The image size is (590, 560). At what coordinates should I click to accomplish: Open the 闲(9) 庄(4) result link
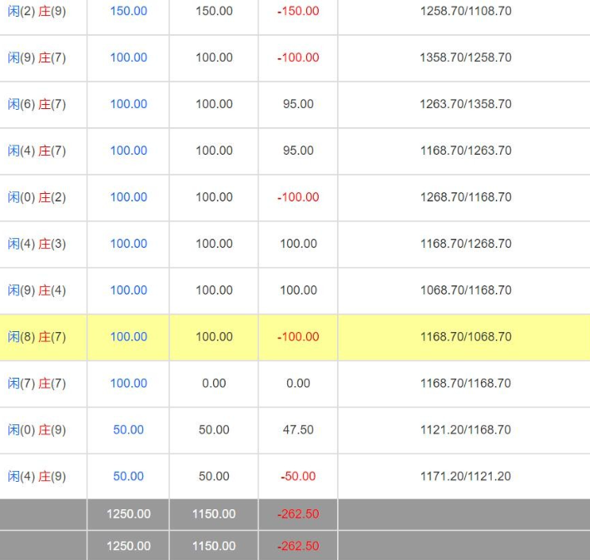37,291
